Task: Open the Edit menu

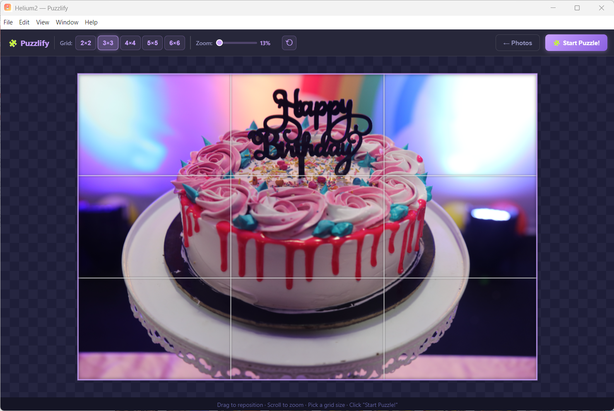Action: pos(24,22)
